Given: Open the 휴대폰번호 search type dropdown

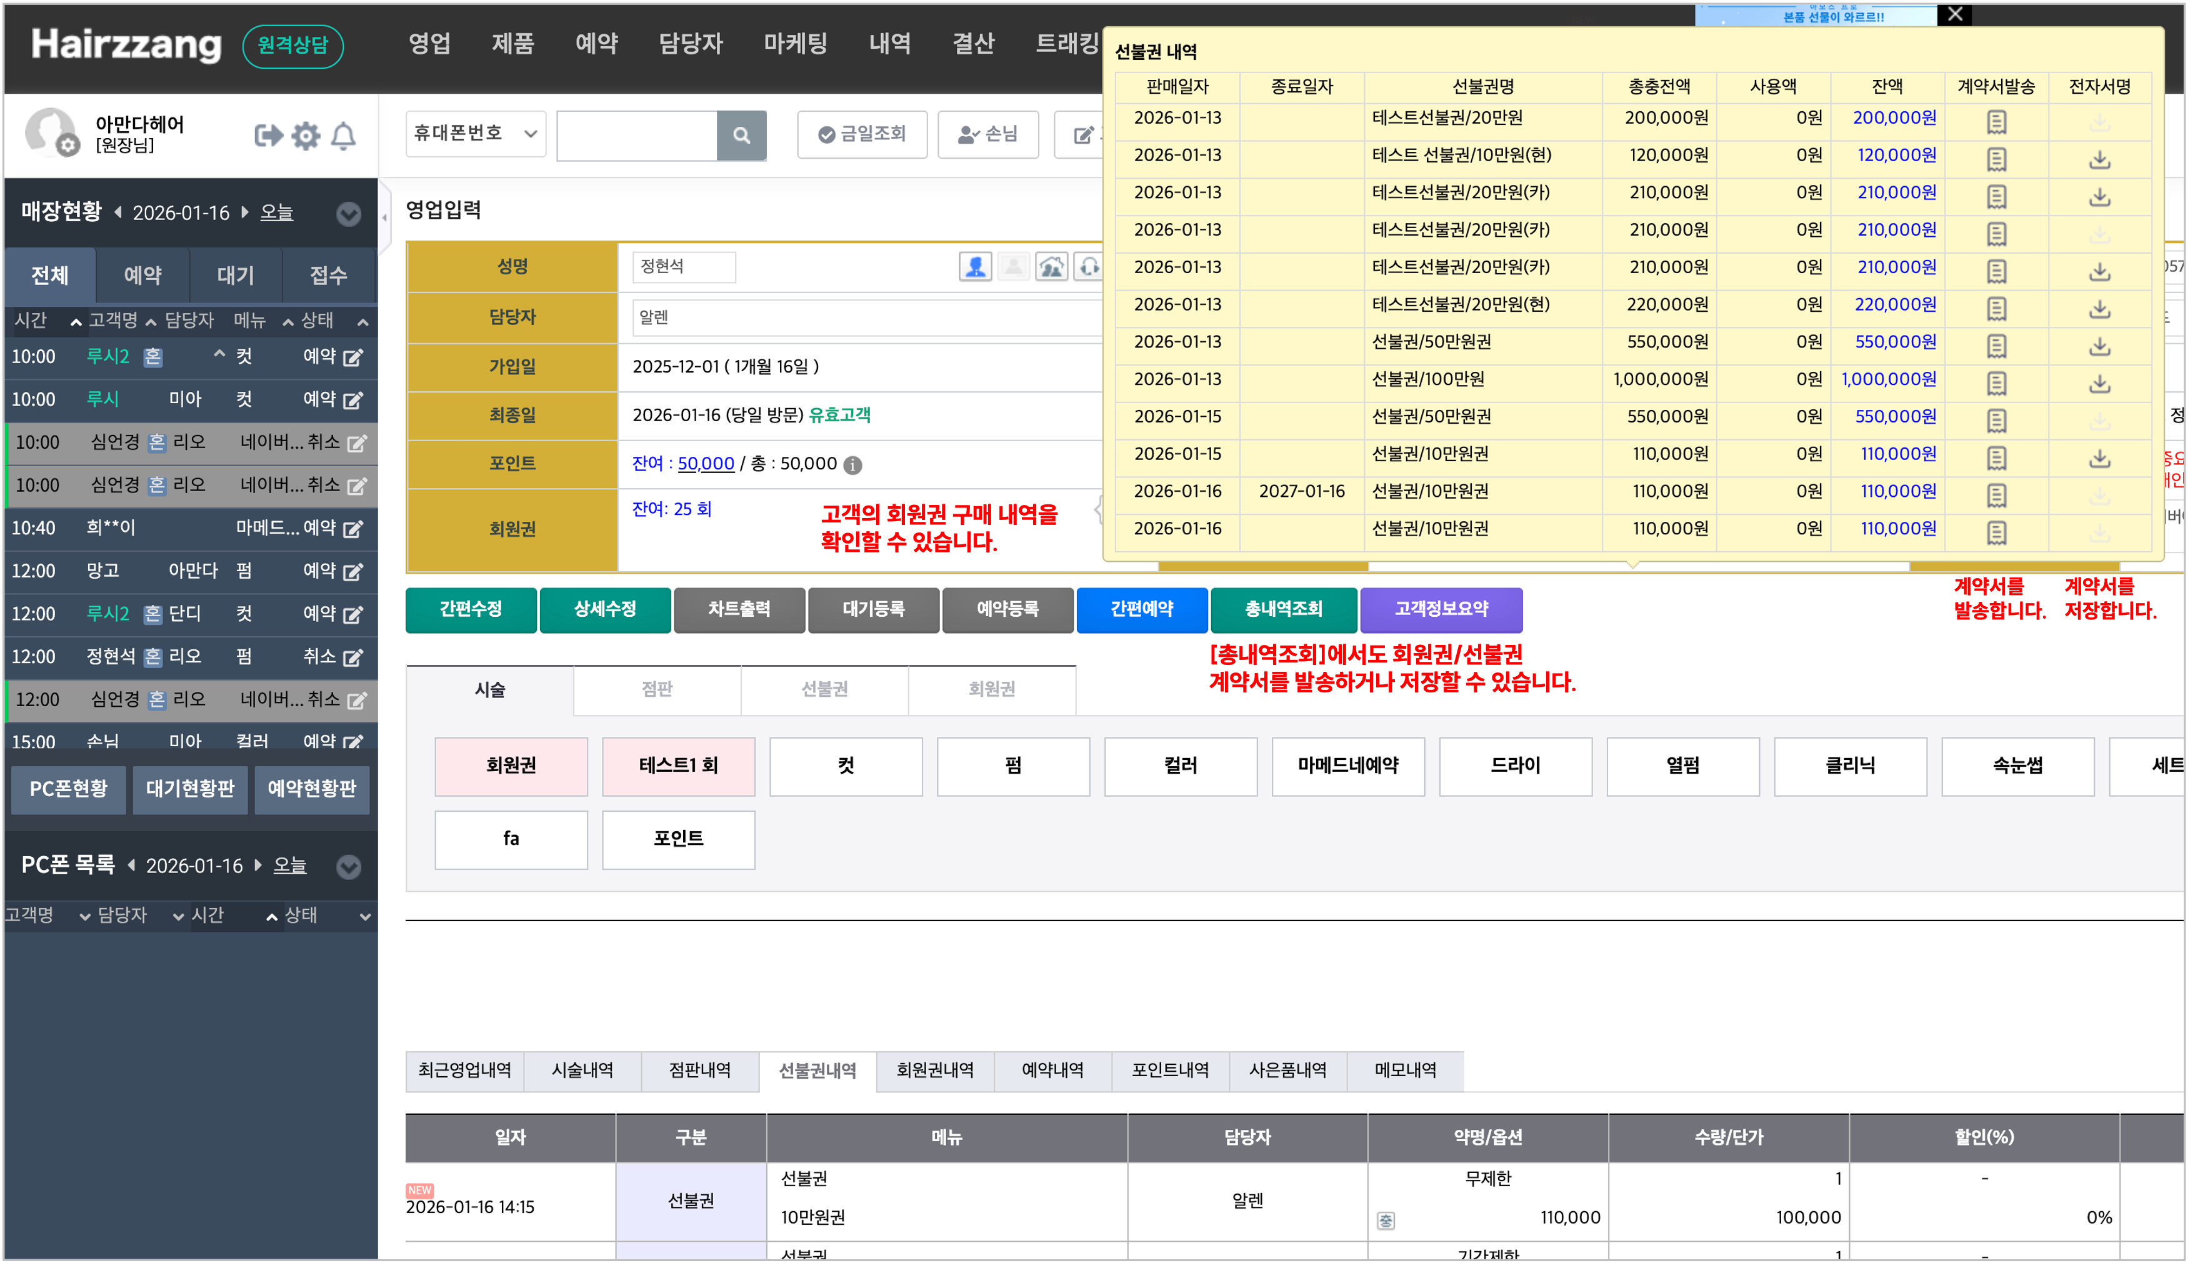Looking at the screenshot, I should 475,134.
